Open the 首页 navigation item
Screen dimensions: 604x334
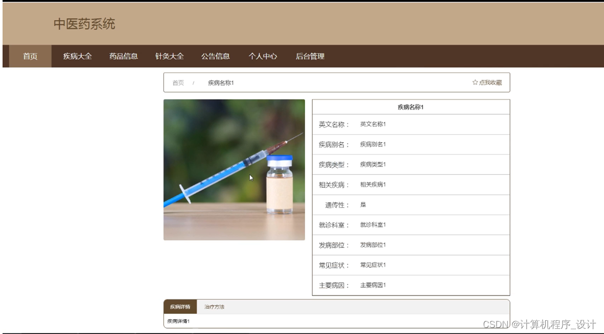pos(30,56)
